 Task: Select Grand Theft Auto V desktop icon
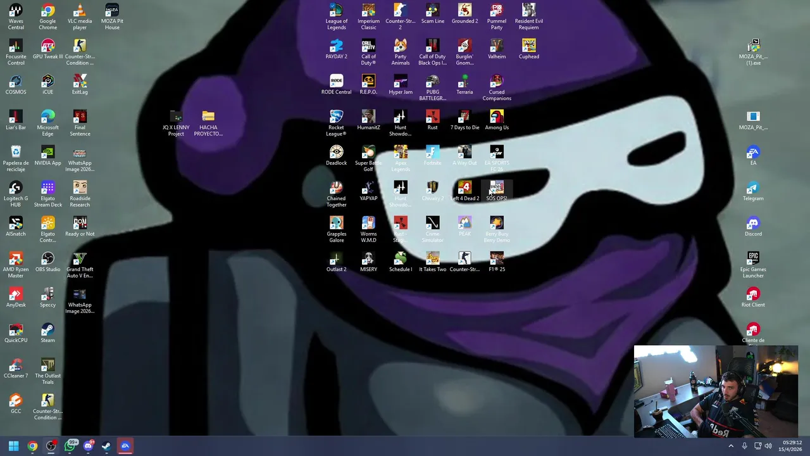pyautogui.click(x=80, y=265)
